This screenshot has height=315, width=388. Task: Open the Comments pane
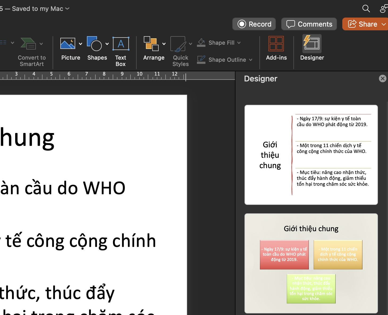[x=309, y=24]
